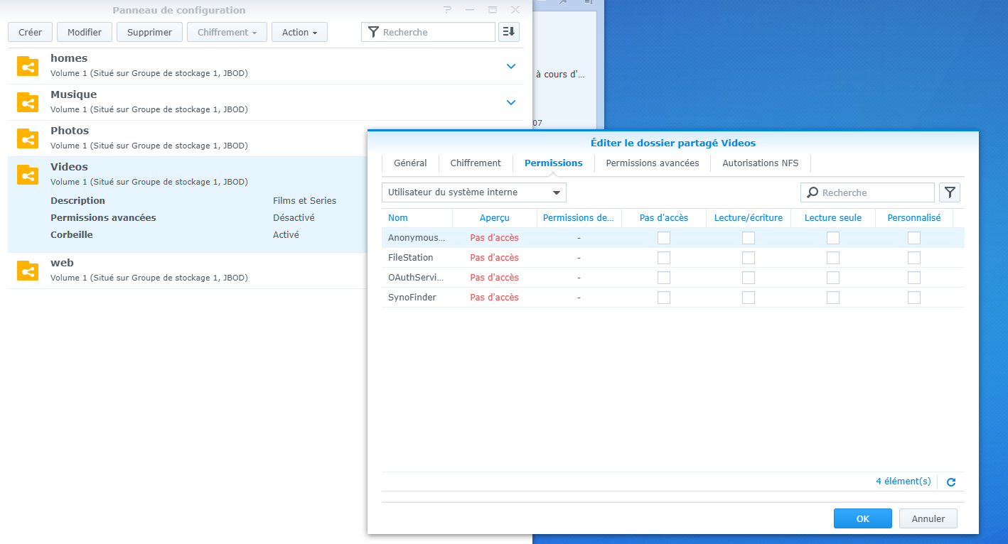The image size is (1008, 544).
Task: Refresh the permissions list with reload icon
Action: click(951, 482)
